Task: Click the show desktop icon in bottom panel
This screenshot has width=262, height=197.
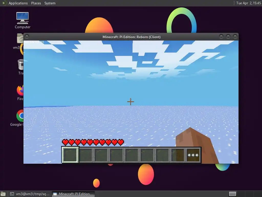Action: pos(3,194)
